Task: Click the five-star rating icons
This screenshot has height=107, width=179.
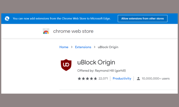Action: click(87, 78)
